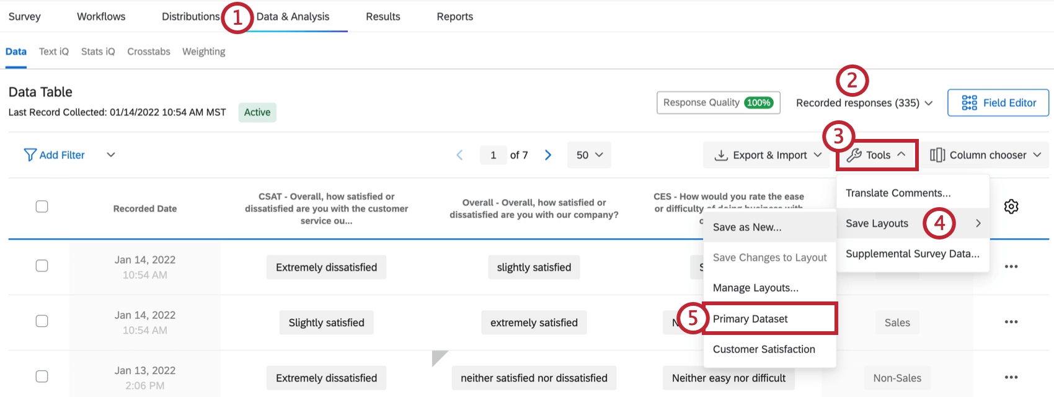
Task: Switch to the Text iQ tab
Action: click(x=54, y=51)
